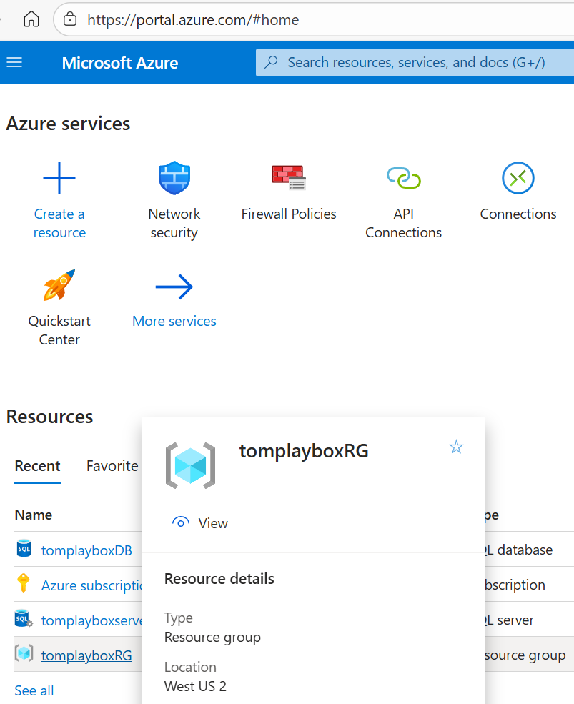The image size is (574, 704).
Task: Open API Connections chain icon
Action: click(403, 178)
